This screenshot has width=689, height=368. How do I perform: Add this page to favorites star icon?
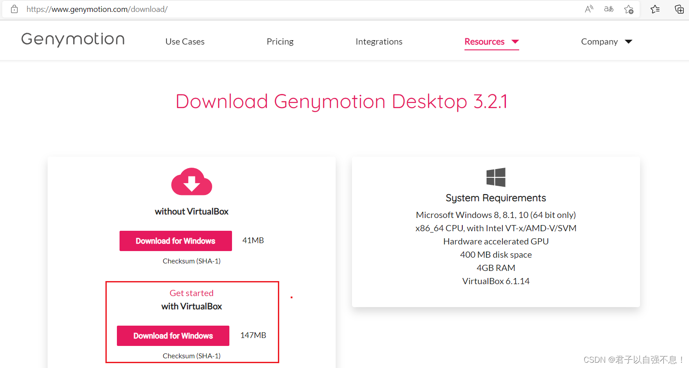[629, 9]
